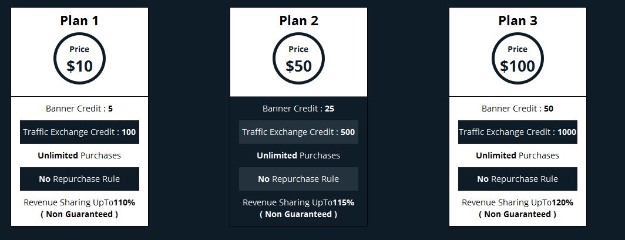Screen dimensions: 625x240
Task: Click Traffic Exchange Credit : 500 bar
Action: click(x=298, y=132)
